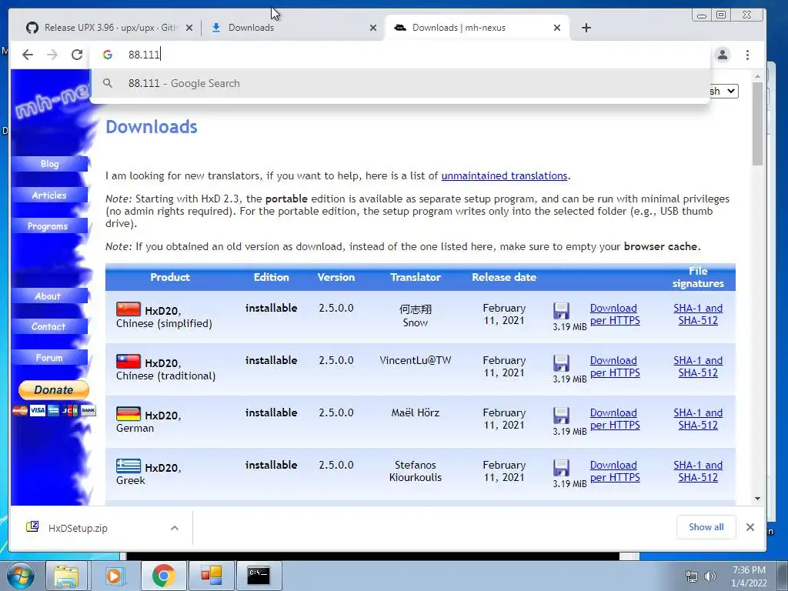Viewport: 788px width, 591px height.
Task: Download per HTTPS for German HxD
Action: click(x=615, y=419)
